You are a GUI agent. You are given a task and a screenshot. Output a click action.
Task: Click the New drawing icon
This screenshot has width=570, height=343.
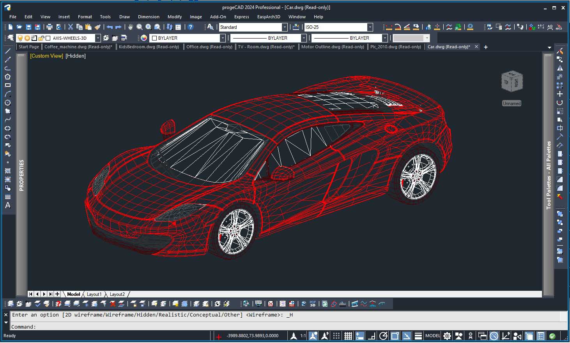pyautogui.click(x=11, y=27)
